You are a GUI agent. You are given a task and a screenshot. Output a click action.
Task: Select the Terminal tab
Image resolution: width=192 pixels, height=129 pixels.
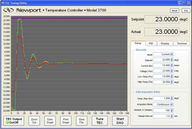pos(181,43)
